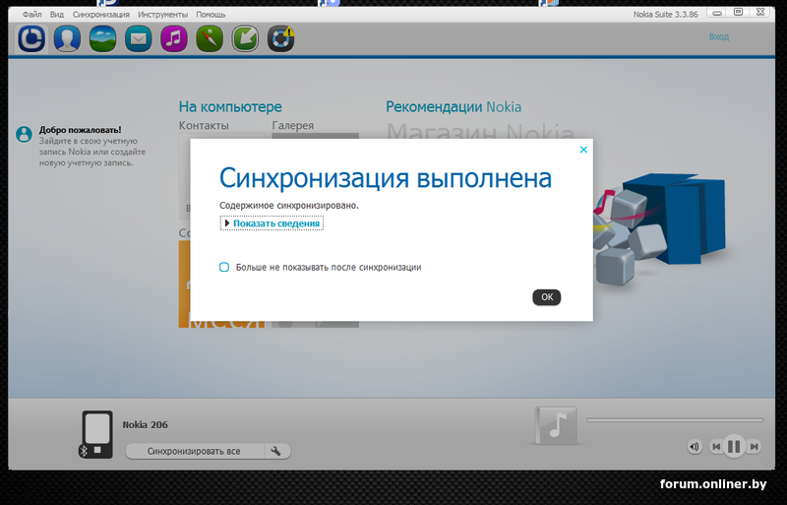787x505 pixels.
Task: Open the Nokia Suite home view icon
Action: pos(31,38)
